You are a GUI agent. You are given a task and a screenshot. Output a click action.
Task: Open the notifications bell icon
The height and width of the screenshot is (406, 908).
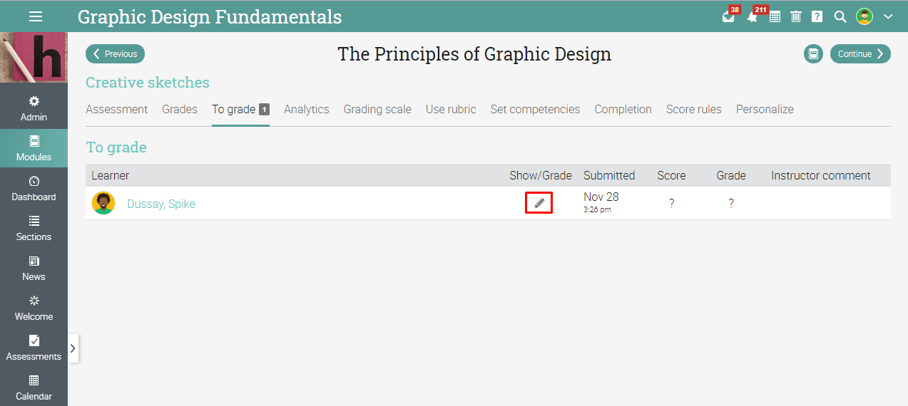(x=752, y=16)
